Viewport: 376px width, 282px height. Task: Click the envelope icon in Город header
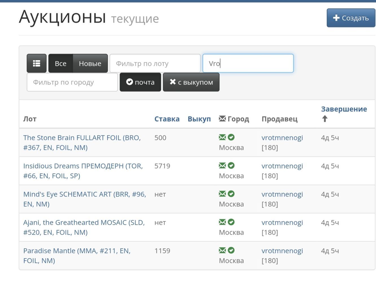point(222,119)
